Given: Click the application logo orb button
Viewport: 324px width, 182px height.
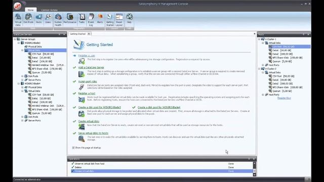Looking at the screenshot, I should pyautogui.click(x=18, y=6).
